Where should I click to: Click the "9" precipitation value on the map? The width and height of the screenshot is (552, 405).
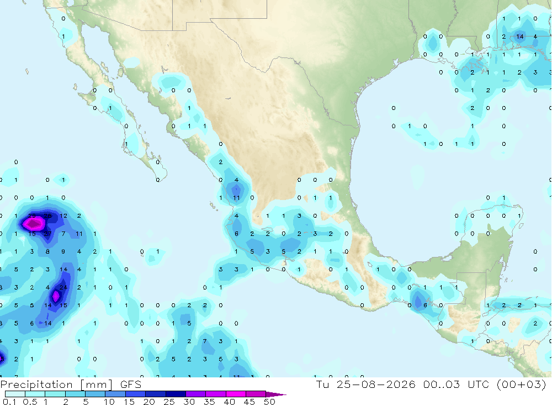pyautogui.click(x=63, y=251)
